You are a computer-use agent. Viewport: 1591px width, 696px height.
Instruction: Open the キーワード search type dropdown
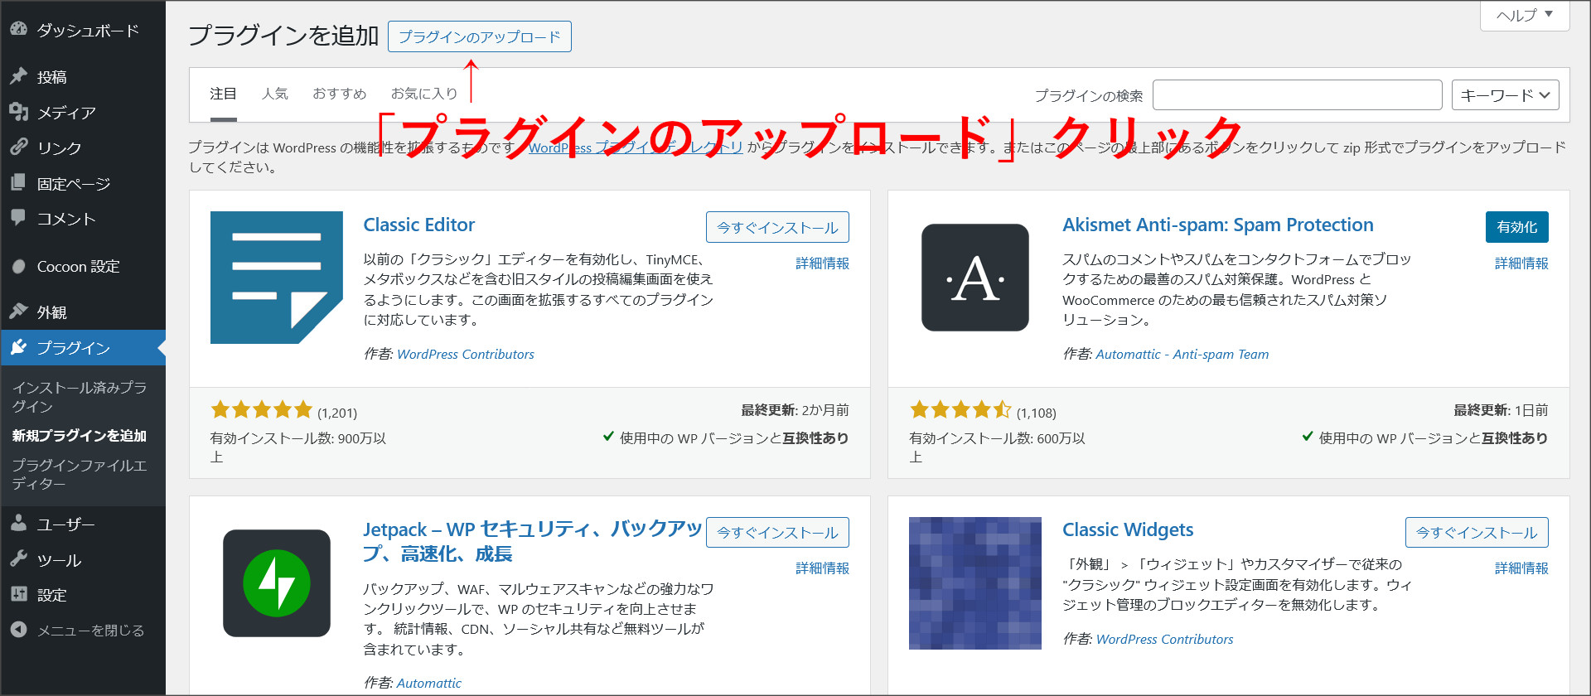pyautogui.click(x=1505, y=95)
